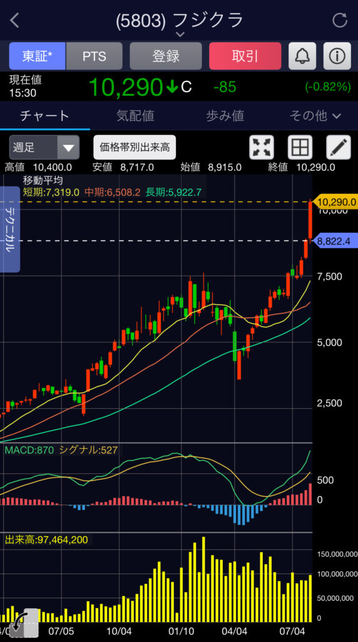Viewport: 358px width, 642px height.
Task: Tap the MACD:870 indicator label
Action: (29, 450)
